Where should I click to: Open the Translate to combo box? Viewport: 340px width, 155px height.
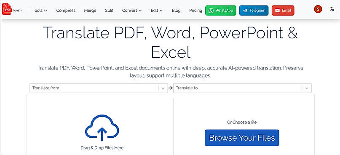pyautogui.click(x=242, y=88)
